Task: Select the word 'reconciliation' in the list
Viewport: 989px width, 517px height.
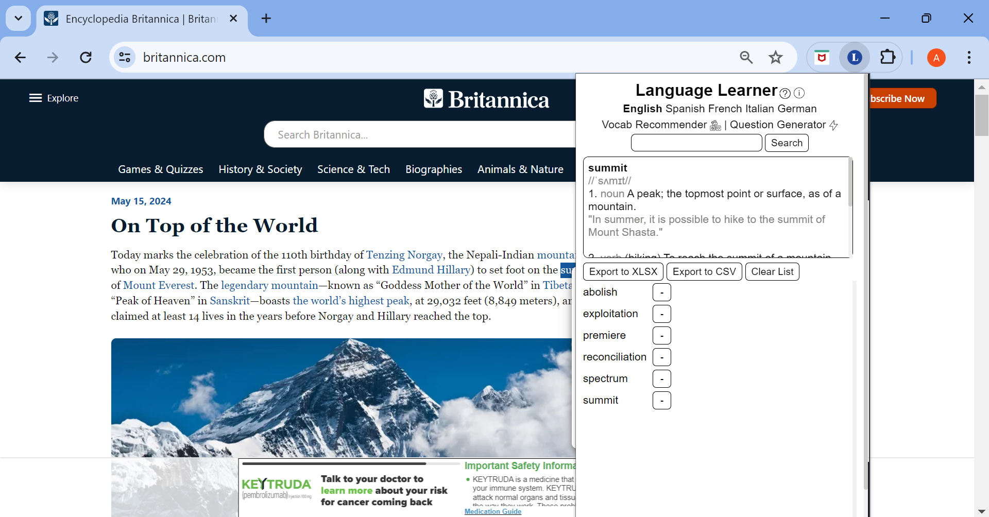Action: pos(615,357)
